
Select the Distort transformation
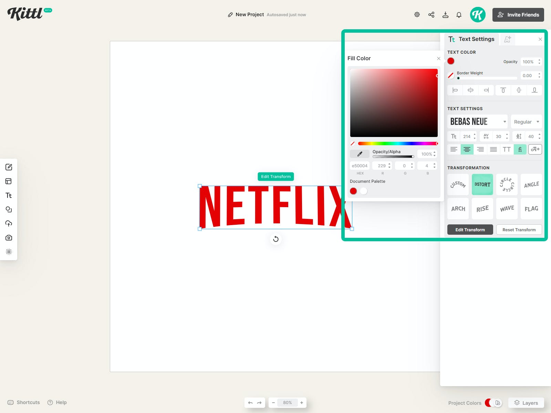tap(482, 184)
